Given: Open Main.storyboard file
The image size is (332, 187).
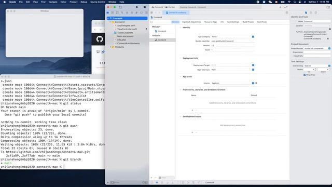Looking at the screenshot, I should click(x=125, y=36).
